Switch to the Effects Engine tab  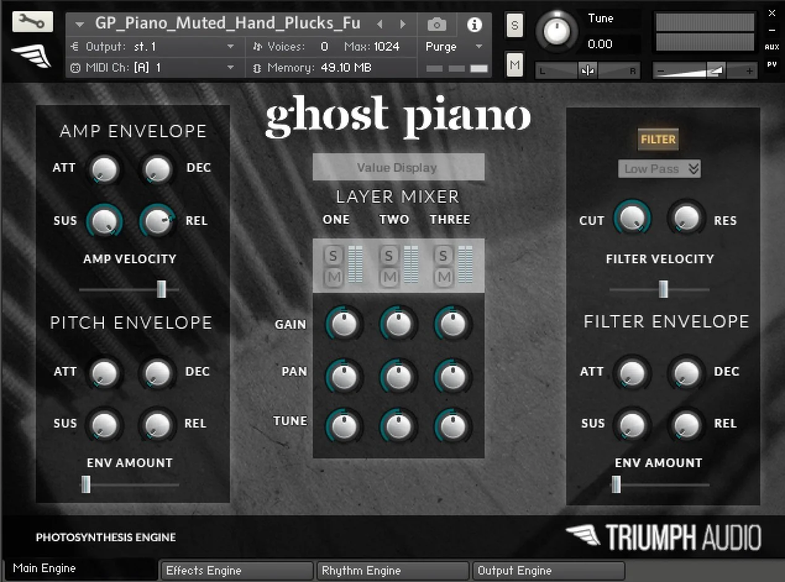coord(236,570)
